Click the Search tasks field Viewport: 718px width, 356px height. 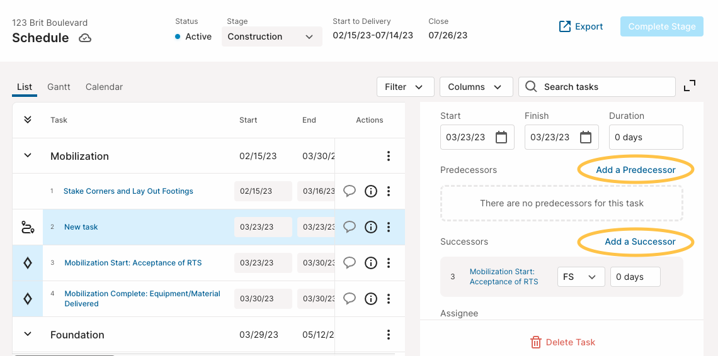596,87
